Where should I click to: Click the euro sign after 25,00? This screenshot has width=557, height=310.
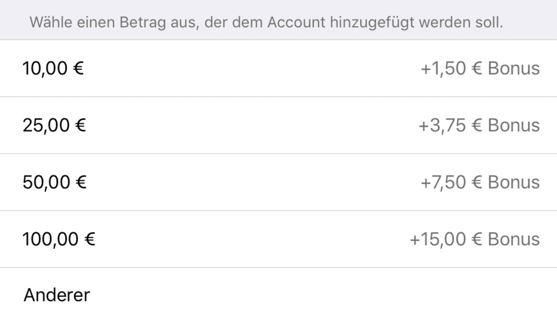80,126
